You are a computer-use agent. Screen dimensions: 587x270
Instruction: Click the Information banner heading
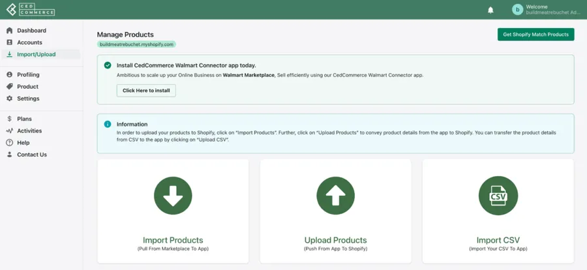pyautogui.click(x=132, y=124)
